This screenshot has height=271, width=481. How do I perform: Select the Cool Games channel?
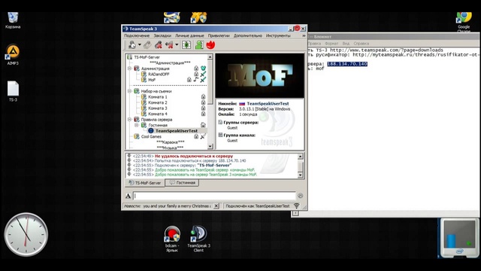tap(151, 136)
